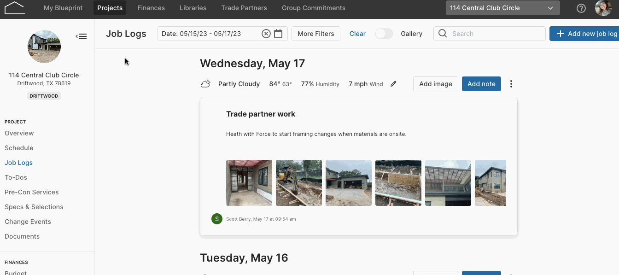Open Pre-Con Services in the sidebar

(32, 192)
